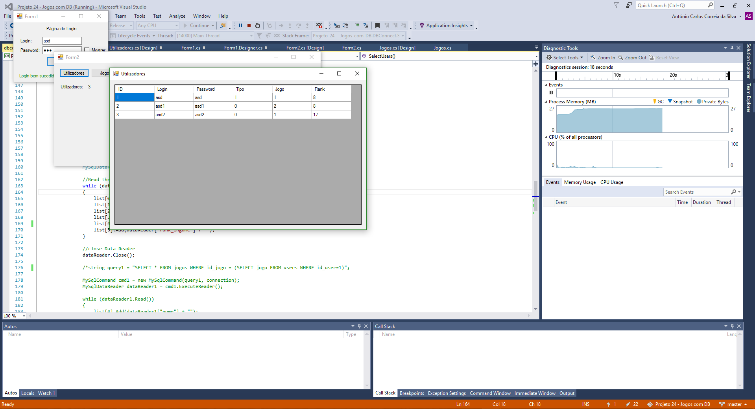
Task: Close the Autos panel
Action: pyautogui.click(x=366, y=326)
